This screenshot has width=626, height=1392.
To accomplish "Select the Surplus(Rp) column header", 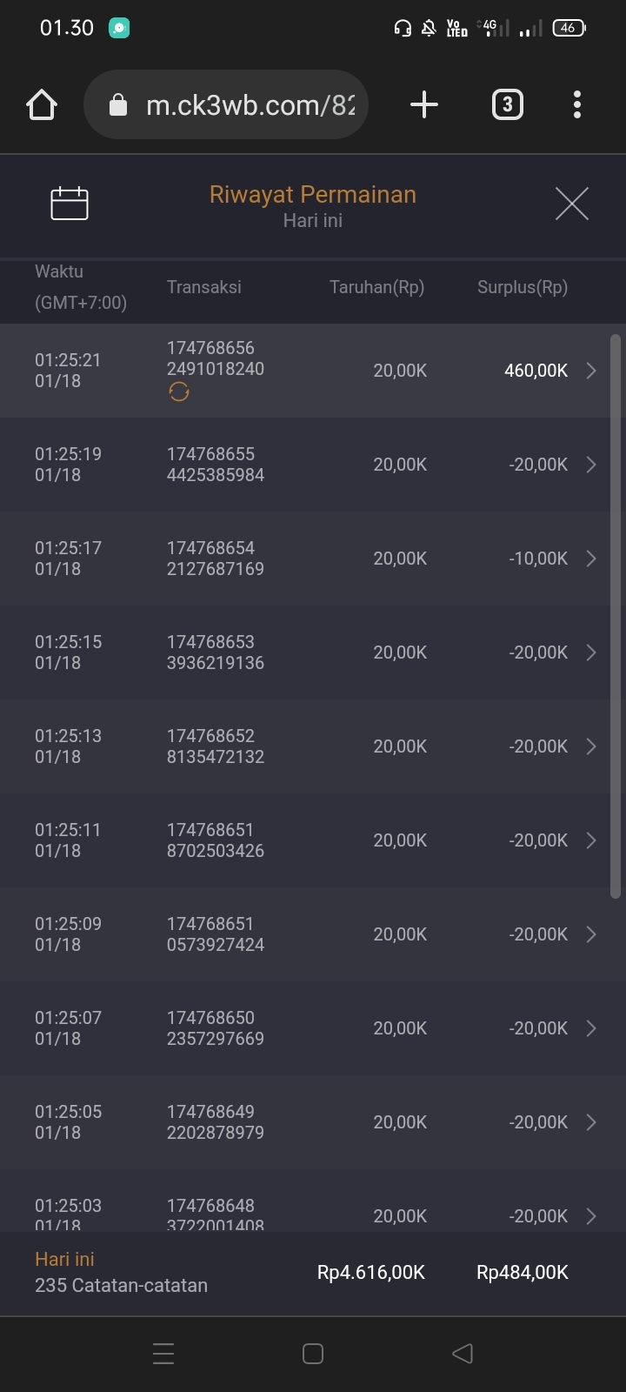I will click(x=522, y=287).
